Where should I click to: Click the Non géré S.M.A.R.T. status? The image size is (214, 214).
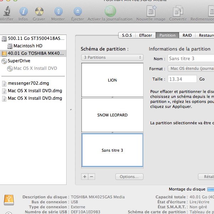(x=198, y=207)
